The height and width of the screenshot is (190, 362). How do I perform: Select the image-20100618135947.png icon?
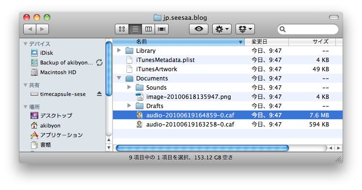[x=140, y=97]
